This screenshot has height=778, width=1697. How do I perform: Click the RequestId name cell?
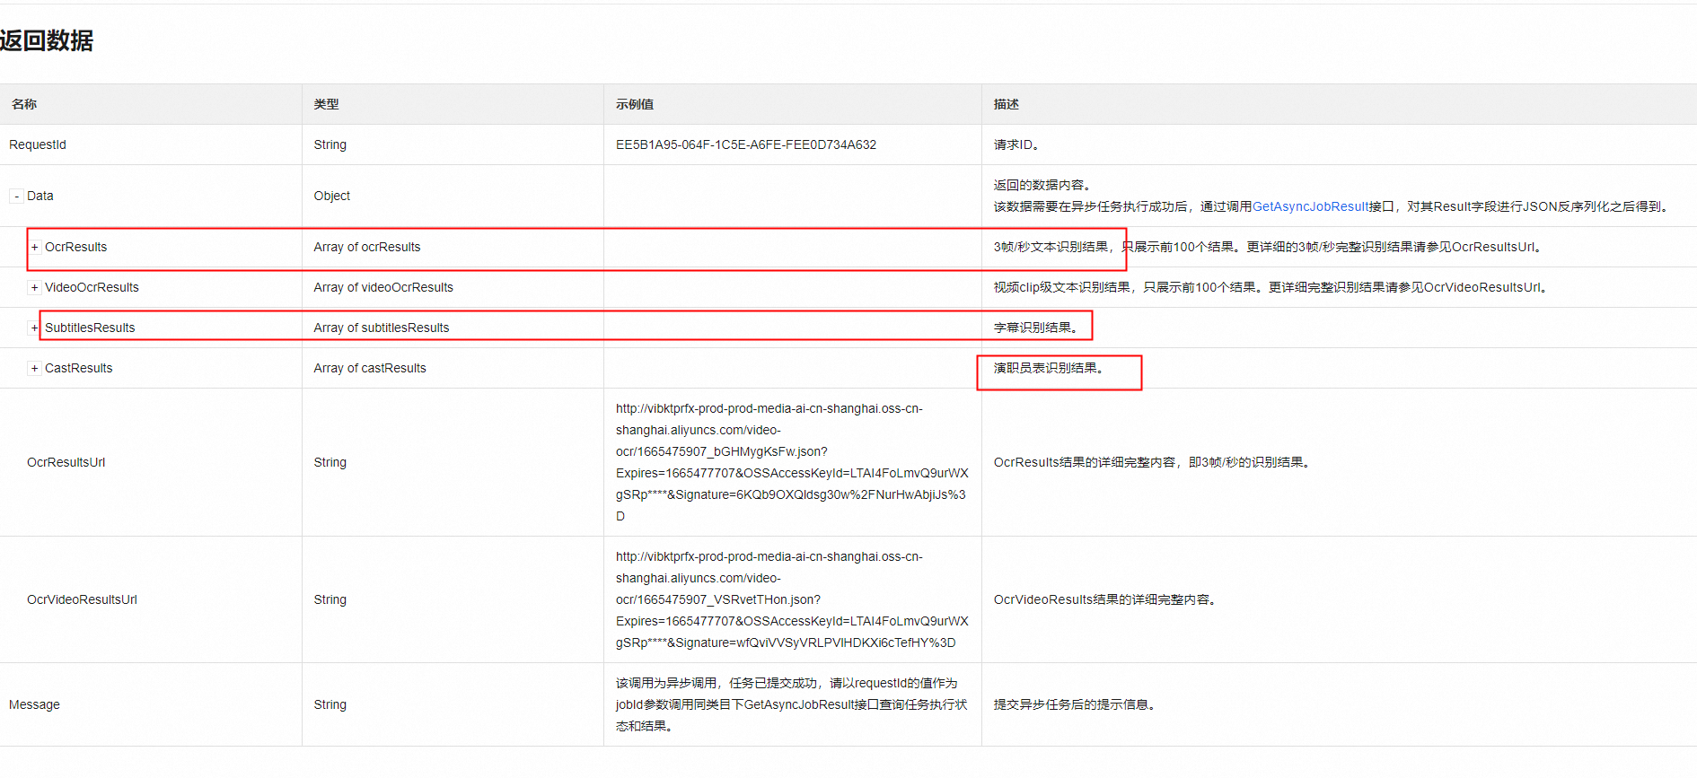click(38, 144)
